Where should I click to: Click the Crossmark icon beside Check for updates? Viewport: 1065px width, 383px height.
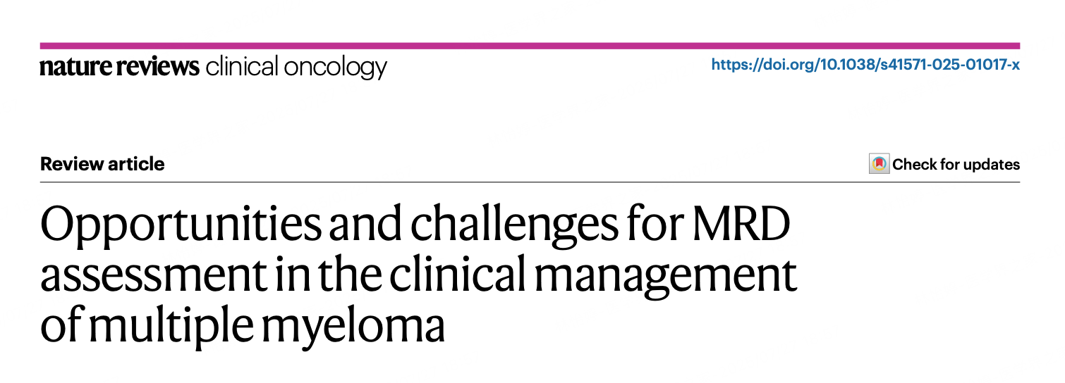(879, 164)
